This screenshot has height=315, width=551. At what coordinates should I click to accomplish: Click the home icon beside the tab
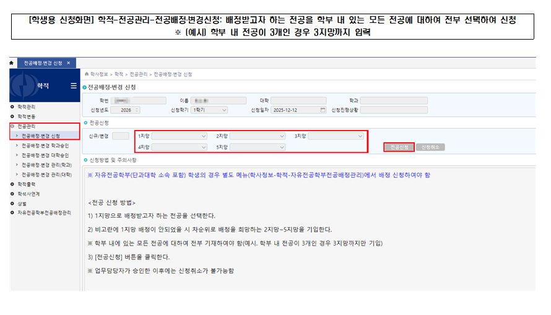pos(12,63)
